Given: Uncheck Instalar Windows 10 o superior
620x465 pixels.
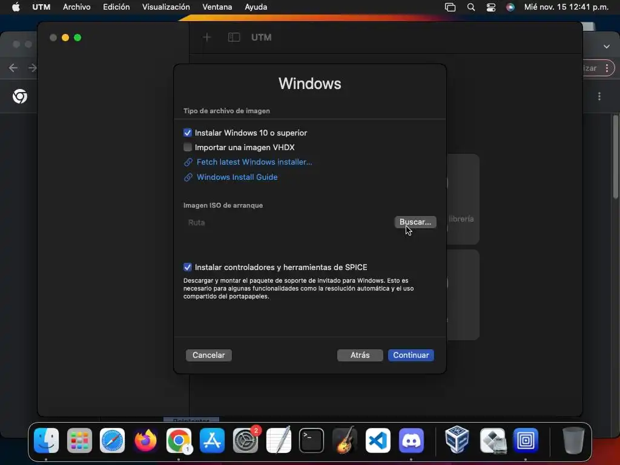Looking at the screenshot, I should [x=188, y=133].
